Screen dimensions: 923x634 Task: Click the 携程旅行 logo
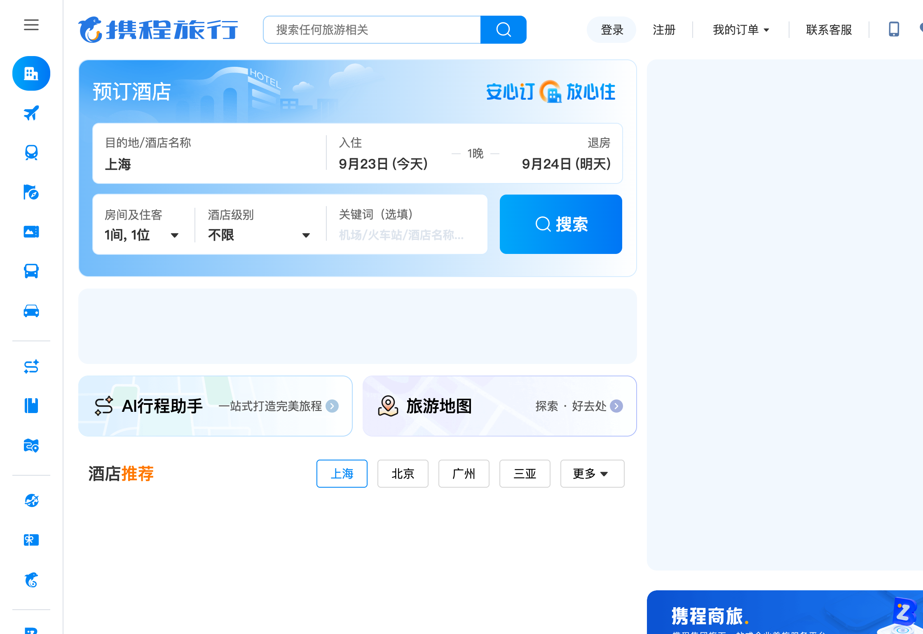pyautogui.click(x=158, y=30)
